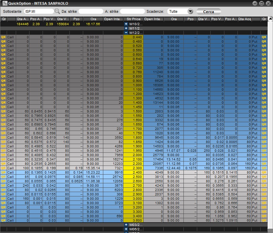The width and height of the screenshot is (273, 233).
Task: Maximize the QuickOption window
Action: [x=262, y=3]
